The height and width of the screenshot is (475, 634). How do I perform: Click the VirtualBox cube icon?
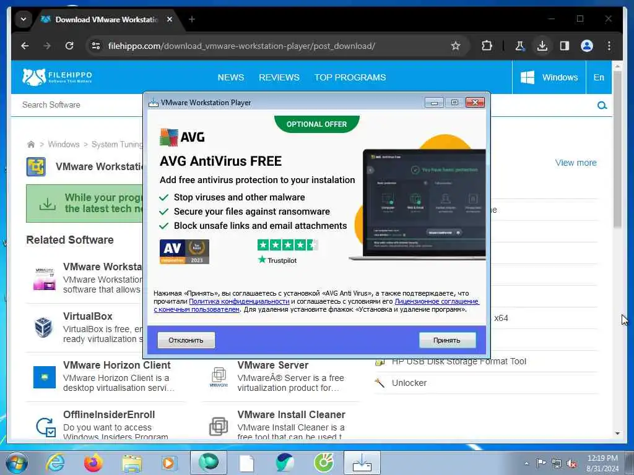[x=43, y=327]
